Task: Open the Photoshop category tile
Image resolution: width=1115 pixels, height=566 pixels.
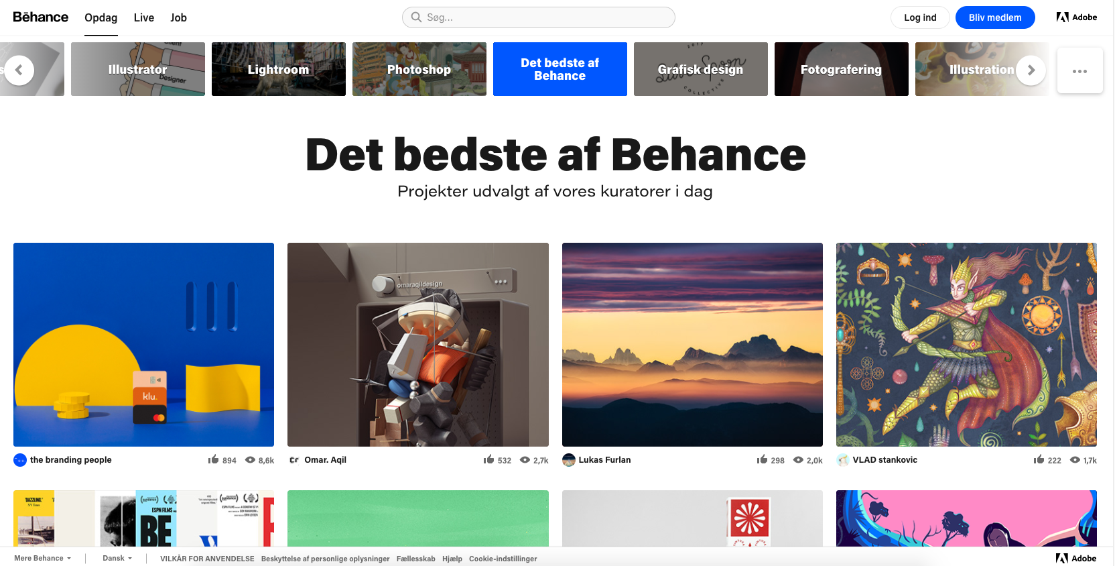Action: point(419,69)
